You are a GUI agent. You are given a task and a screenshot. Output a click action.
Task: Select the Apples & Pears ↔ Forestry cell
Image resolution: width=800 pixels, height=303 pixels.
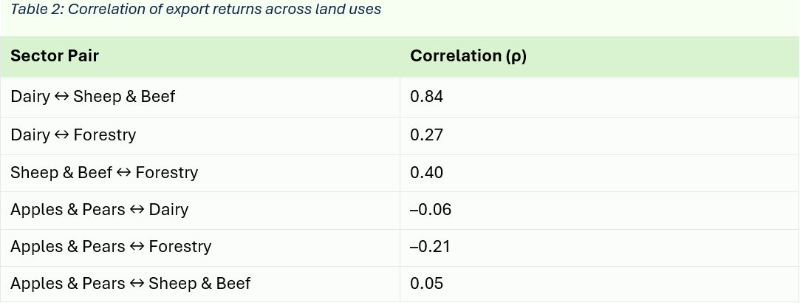click(111, 247)
